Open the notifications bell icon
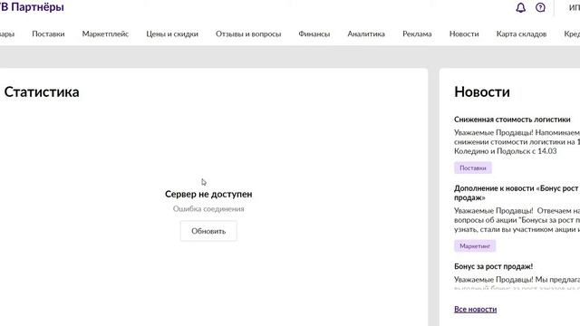 click(520, 7)
